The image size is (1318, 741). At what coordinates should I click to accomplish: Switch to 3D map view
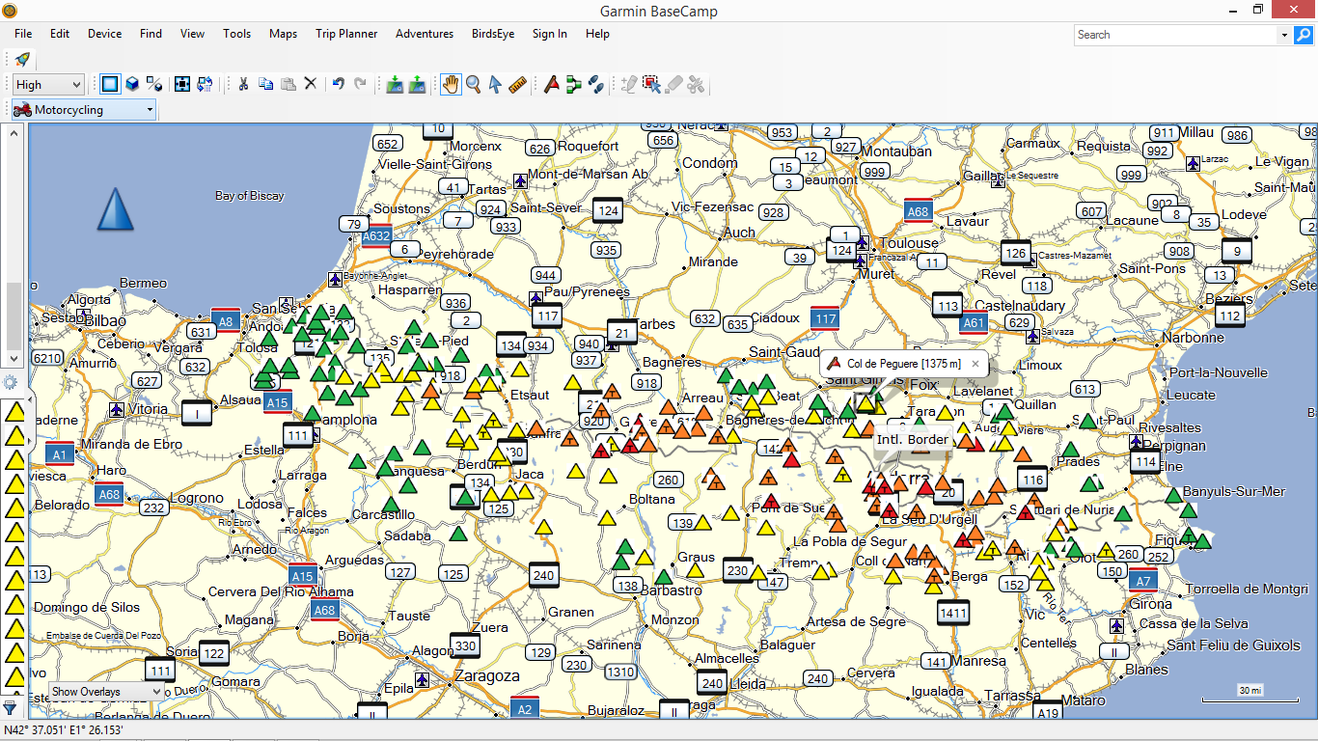click(132, 84)
